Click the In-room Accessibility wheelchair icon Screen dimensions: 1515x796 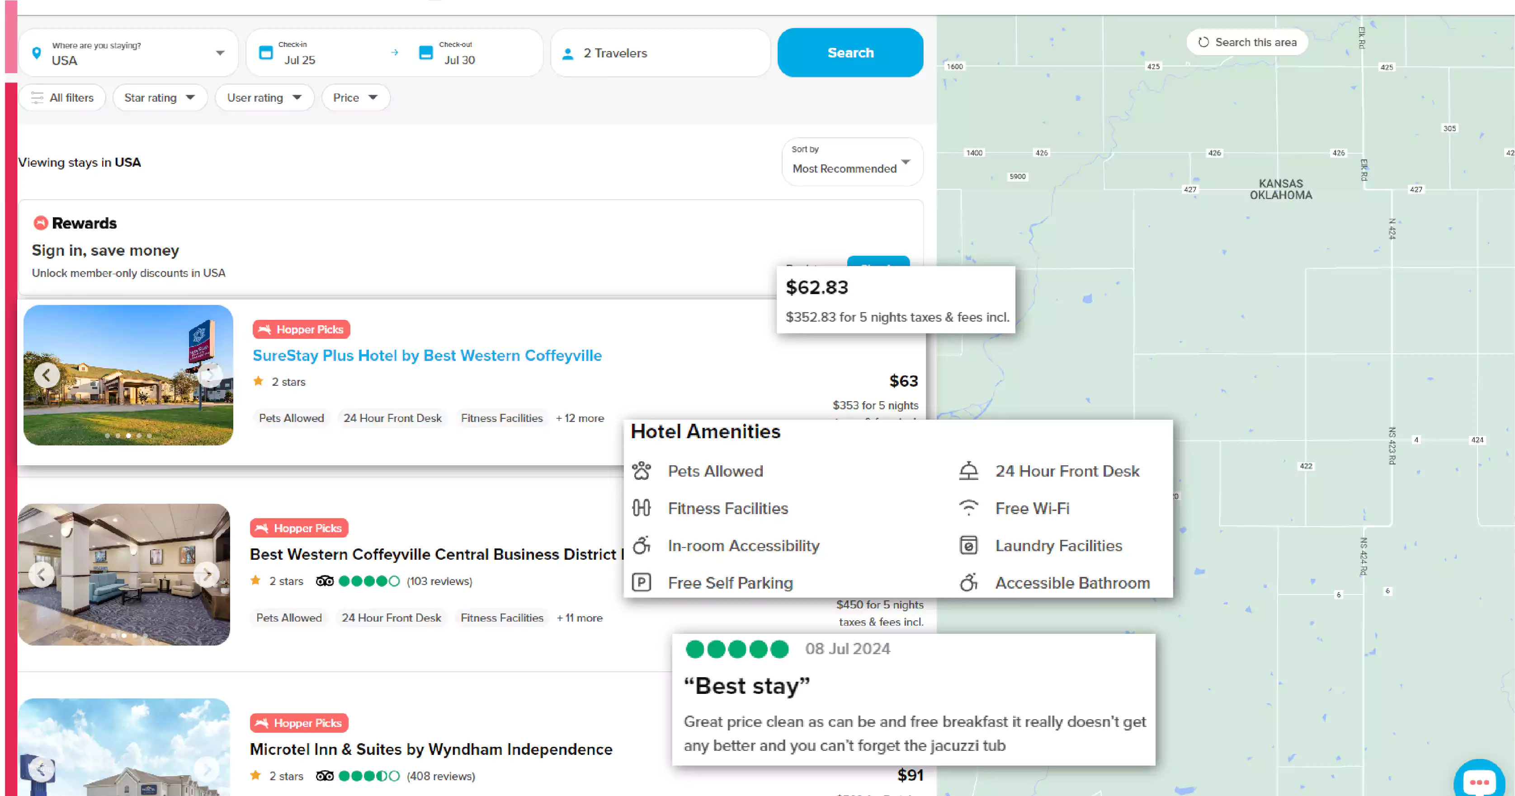pyautogui.click(x=641, y=545)
